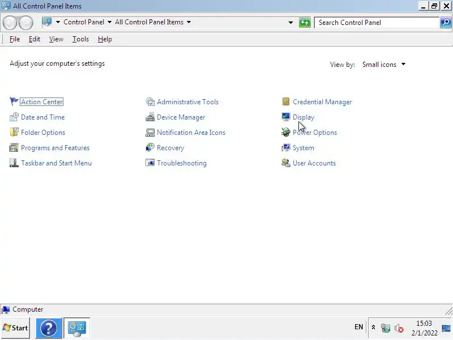Viewport: 453px width, 340px height.
Task: Open the Programs and Features link
Action: (55, 148)
